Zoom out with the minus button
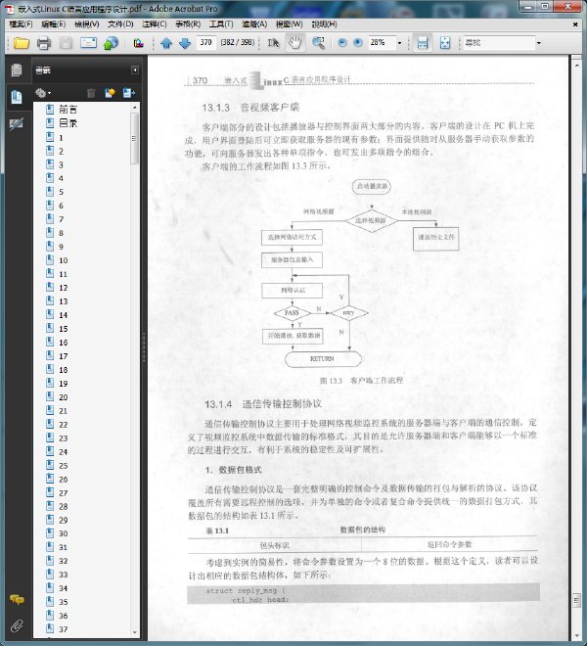 click(341, 43)
